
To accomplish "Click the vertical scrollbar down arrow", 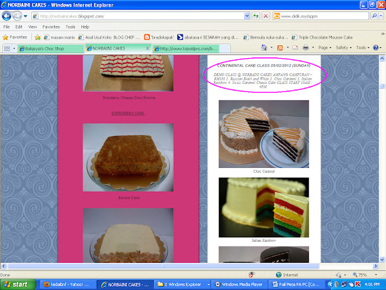I will tap(382, 259).
